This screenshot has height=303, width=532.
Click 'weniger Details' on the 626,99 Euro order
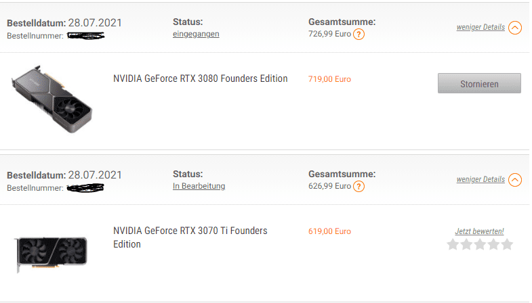coord(480,180)
